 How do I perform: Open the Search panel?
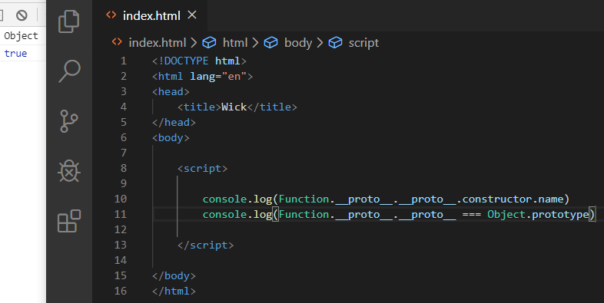pyautogui.click(x=69, y=71)
